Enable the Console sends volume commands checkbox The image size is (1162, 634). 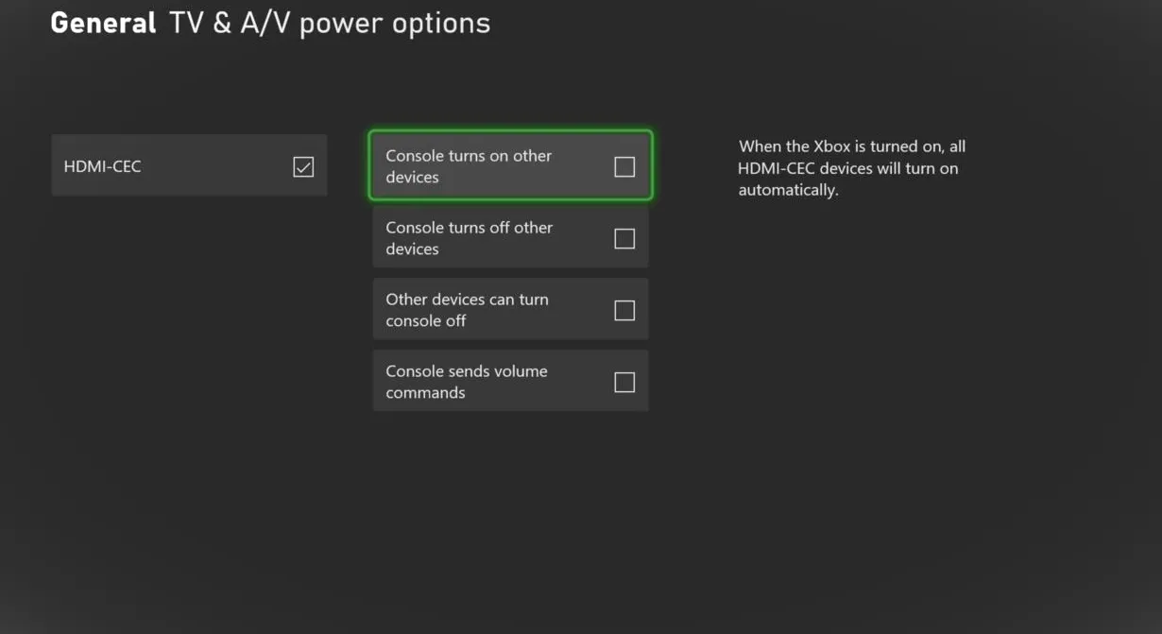coord(624,383)
